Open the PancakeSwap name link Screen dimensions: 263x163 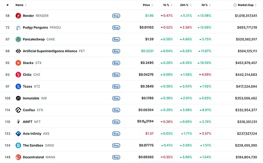tap(34, 39)
